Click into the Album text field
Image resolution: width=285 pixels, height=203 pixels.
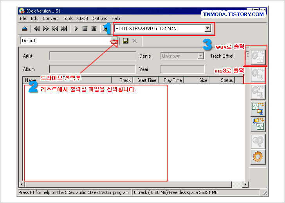tap(92, 69)
